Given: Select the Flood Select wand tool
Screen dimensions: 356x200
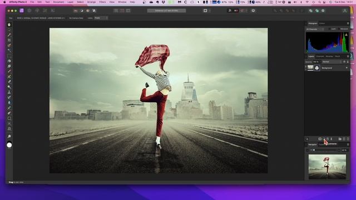Looking at the screenshot, I should point(9,51).
